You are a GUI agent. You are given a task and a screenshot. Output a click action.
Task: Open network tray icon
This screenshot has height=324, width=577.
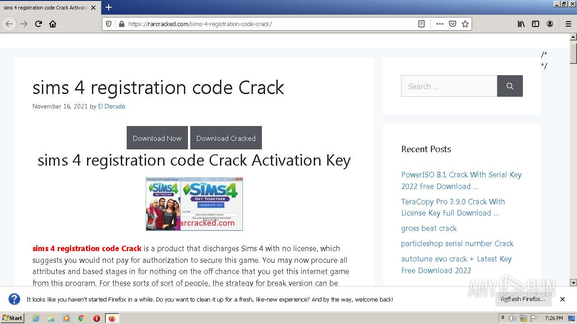click(523, 318)
